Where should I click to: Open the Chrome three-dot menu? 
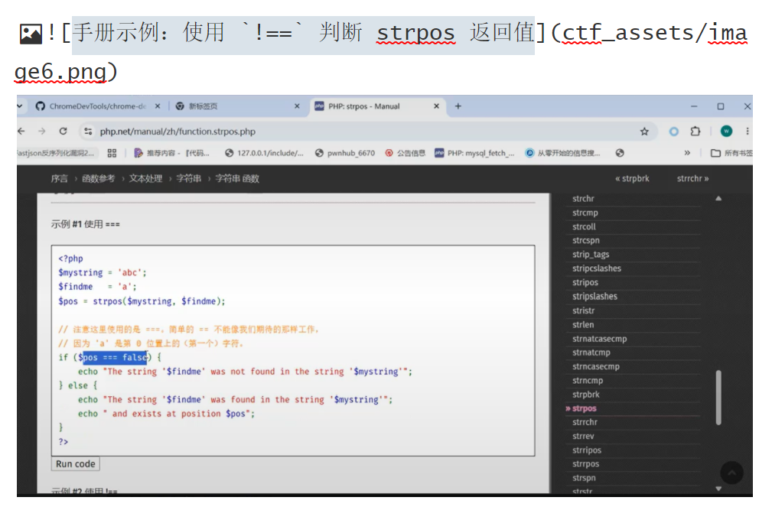pyautogui.click(x=748, y=131)
